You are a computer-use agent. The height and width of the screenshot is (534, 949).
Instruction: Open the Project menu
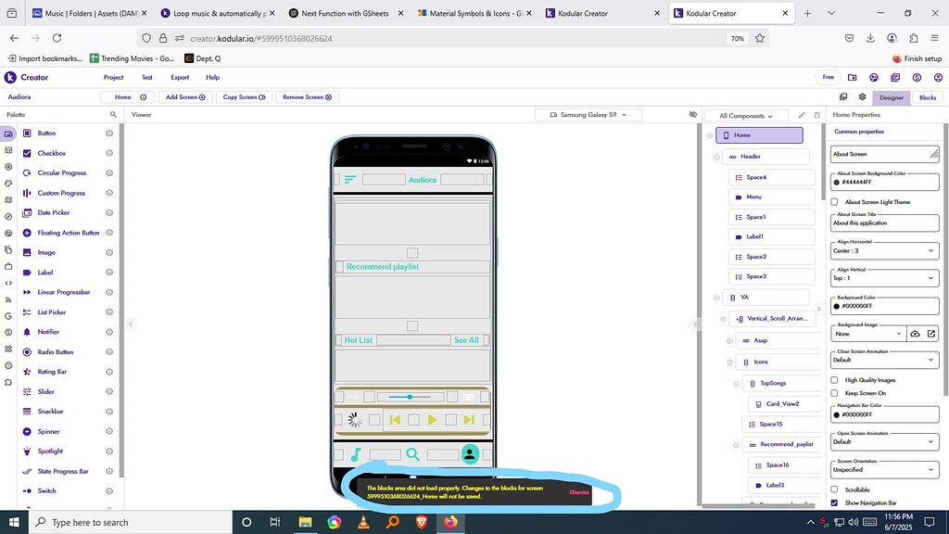[x=113, y=78]
